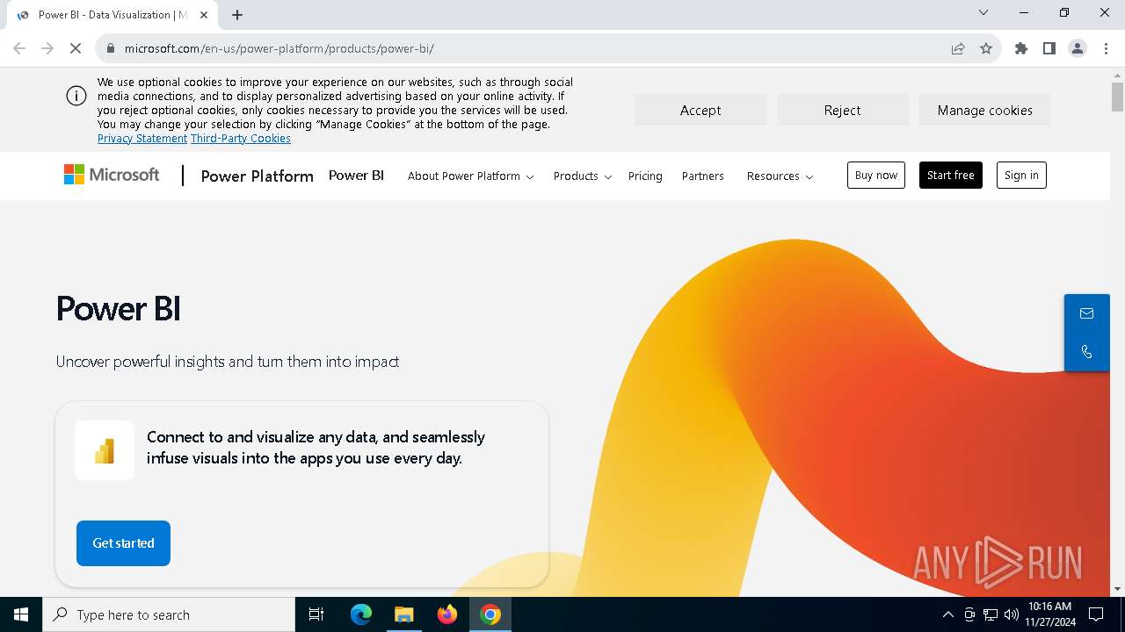Click the address bar URL
Viewport: 1125px width, 632px height.
[279, 48]
